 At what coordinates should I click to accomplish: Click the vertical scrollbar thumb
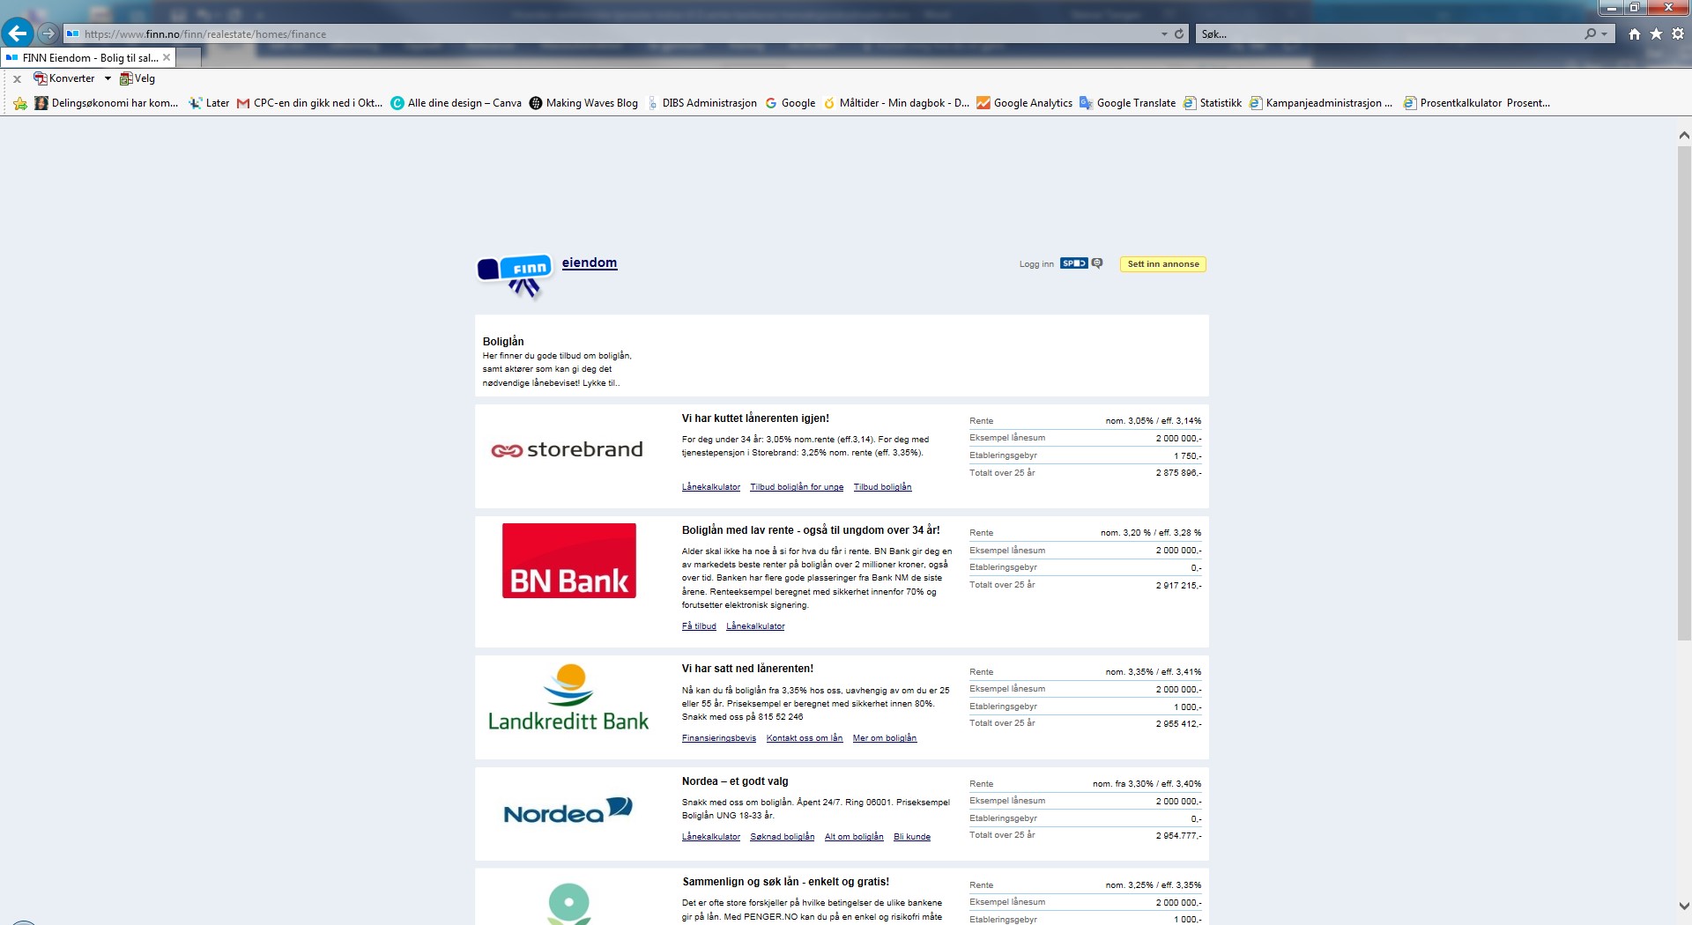1684,393
